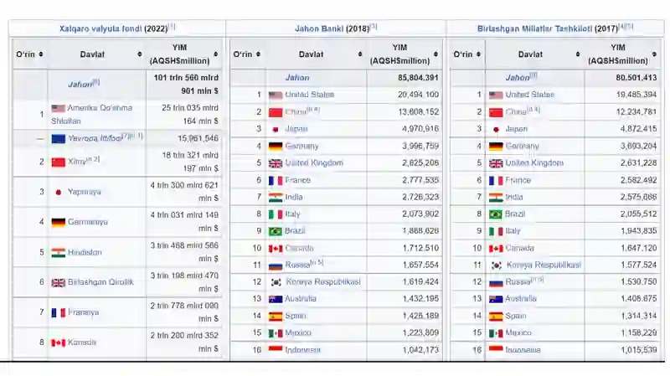Sort IMF table by O'rin column
The width and height of the screenshot is (670, 376).
41,54
